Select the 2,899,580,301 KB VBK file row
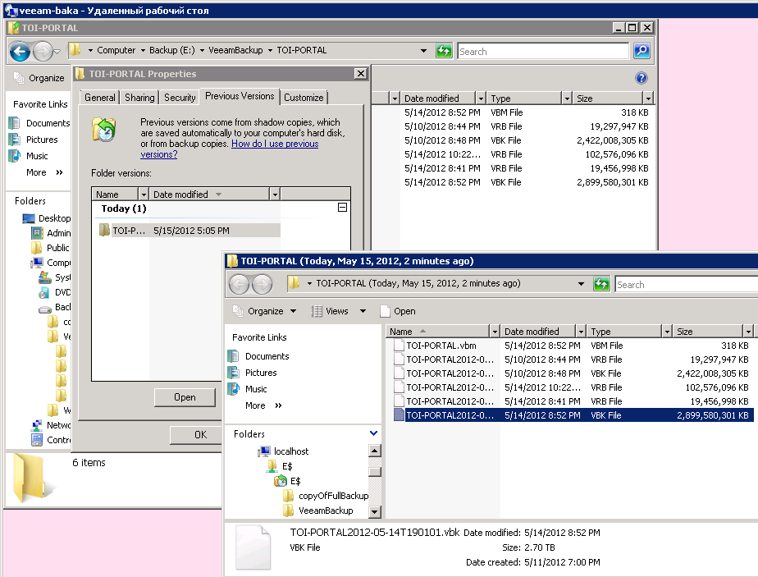The width and height of the screenshot is (758, 577). point(573,415)
